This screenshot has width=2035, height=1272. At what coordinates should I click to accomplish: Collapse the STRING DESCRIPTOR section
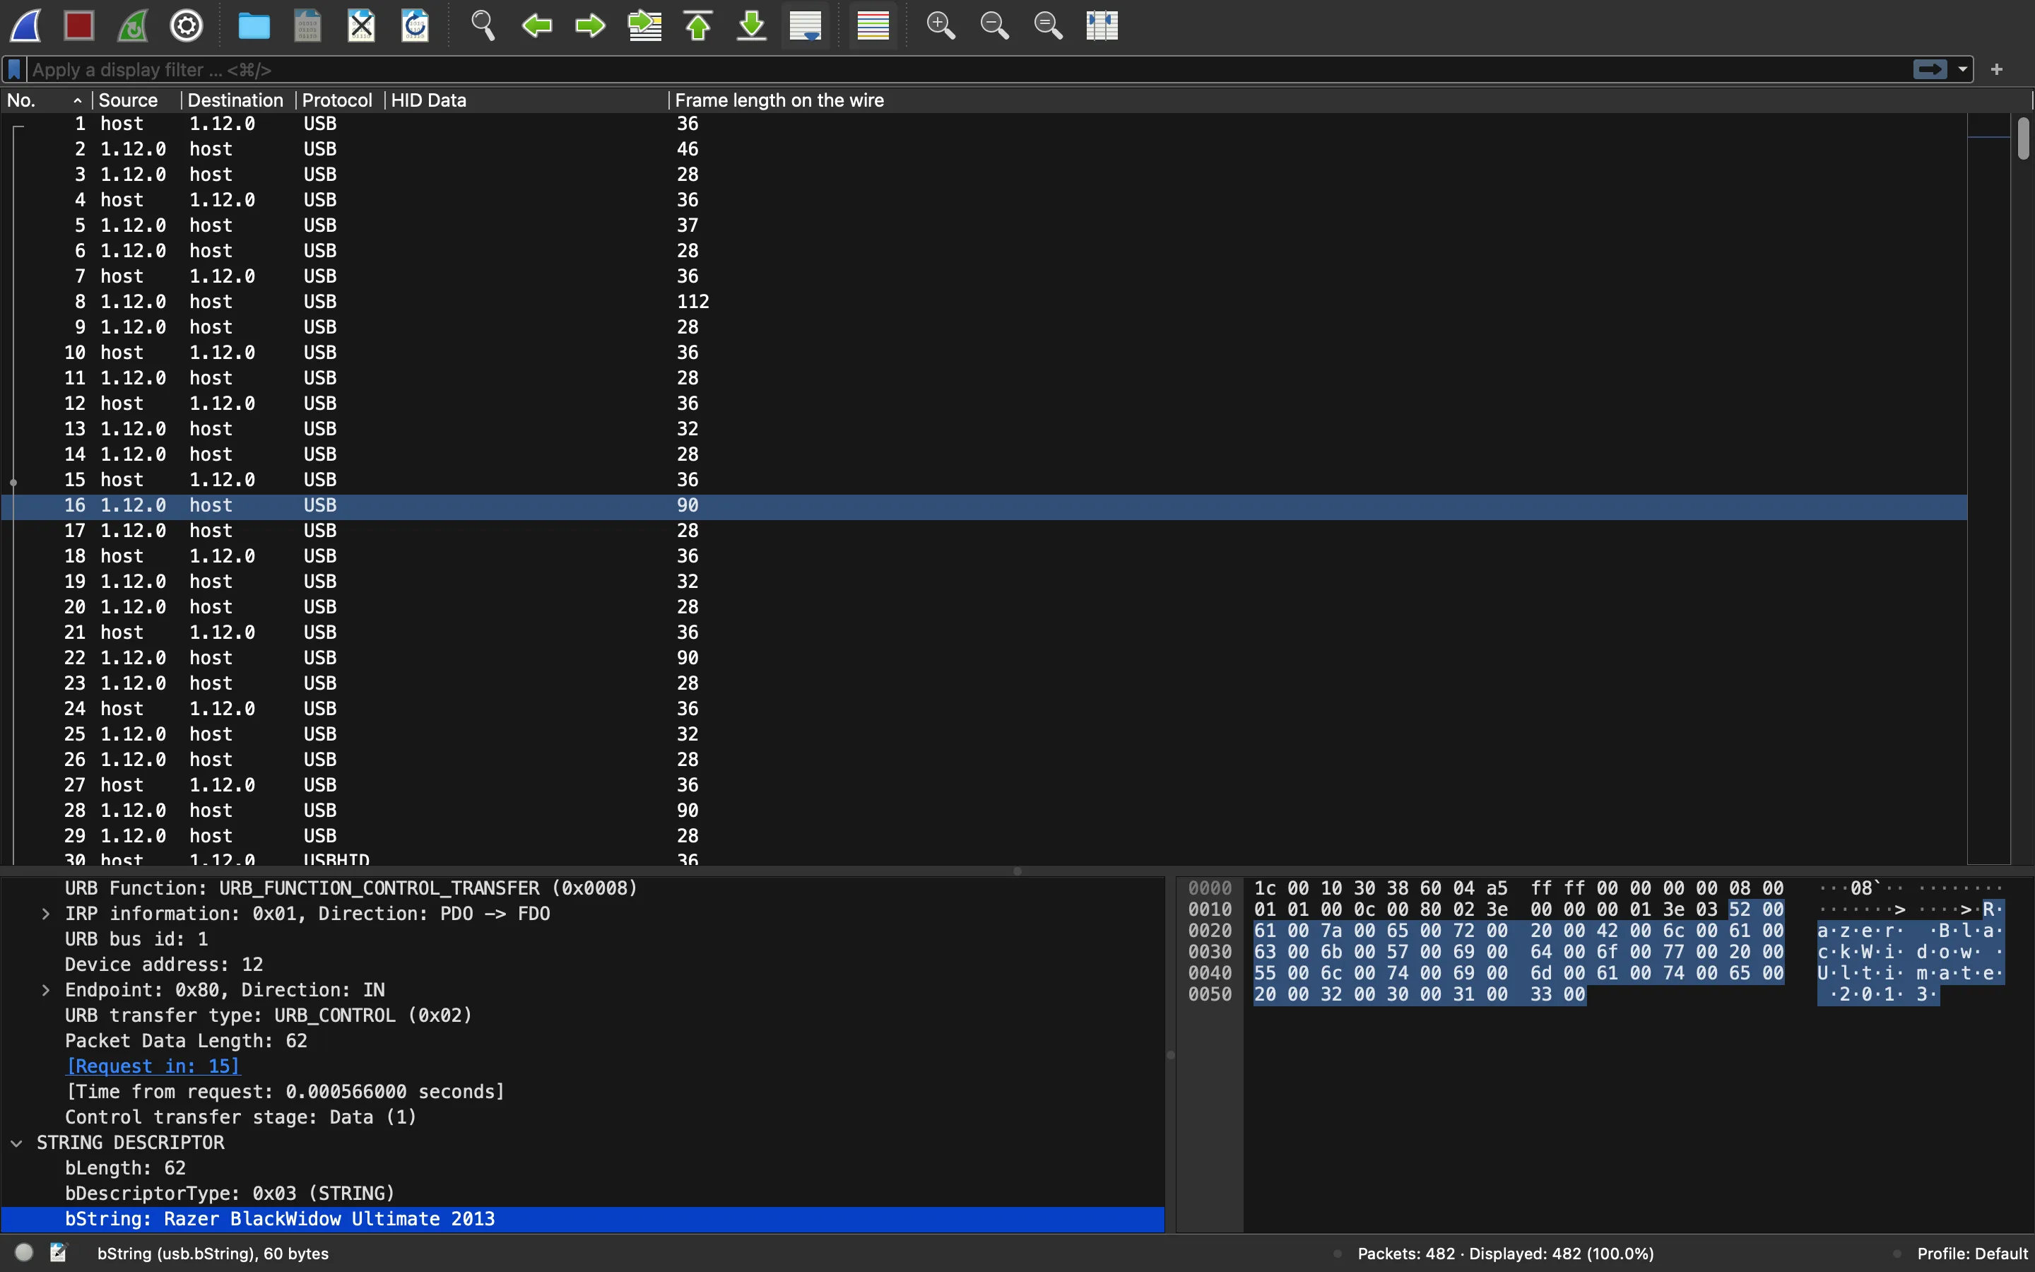click(x=17, y=1143)
